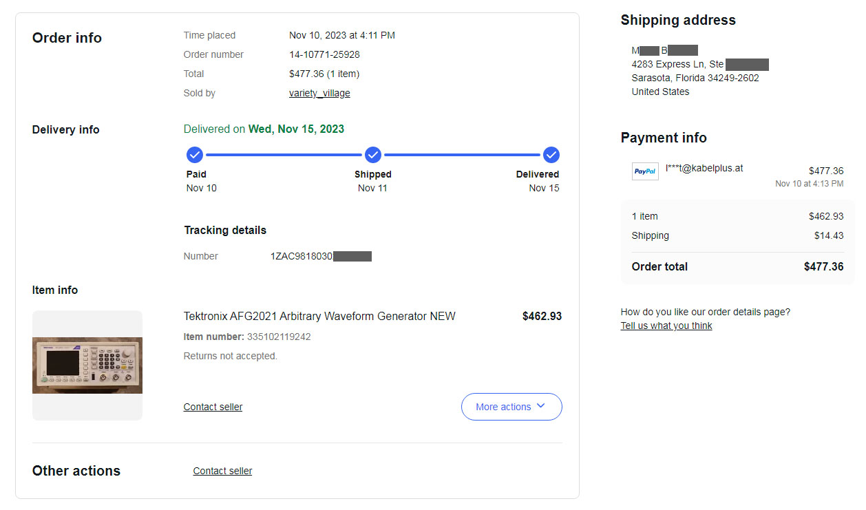Click the Shipped checkmark icon
Image resolution: width=866 pixels, height=510 pixels.
tap(373, 154)
